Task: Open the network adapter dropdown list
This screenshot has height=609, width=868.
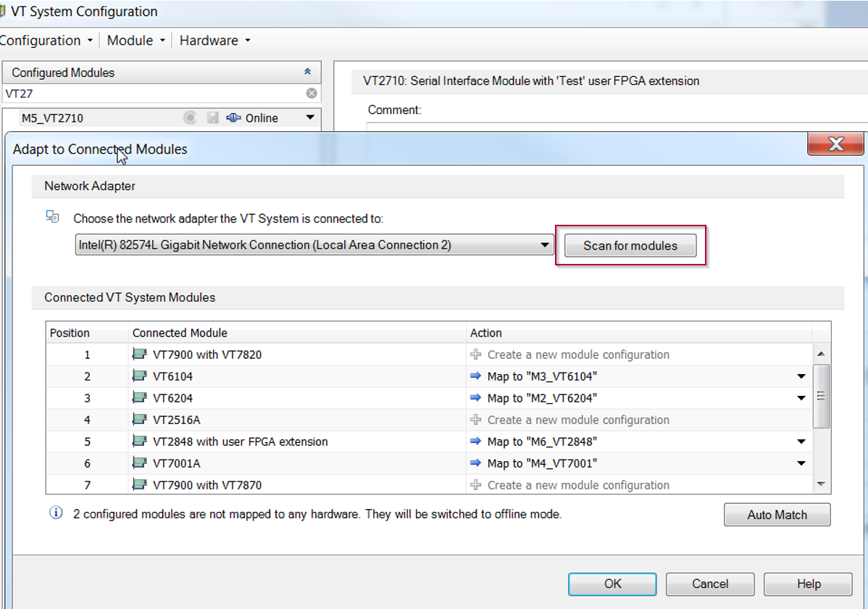Action: click(x=545, y=245)
